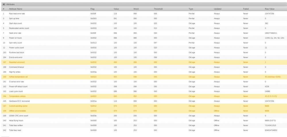Click raw value '834024704853'
Image resolution: width=287 pixels, height=137 pixels.
click(x=271, y=130)
